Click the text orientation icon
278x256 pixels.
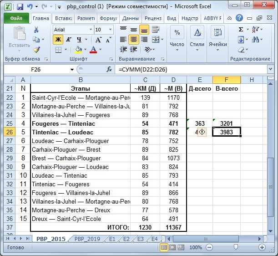pos(148,50)
